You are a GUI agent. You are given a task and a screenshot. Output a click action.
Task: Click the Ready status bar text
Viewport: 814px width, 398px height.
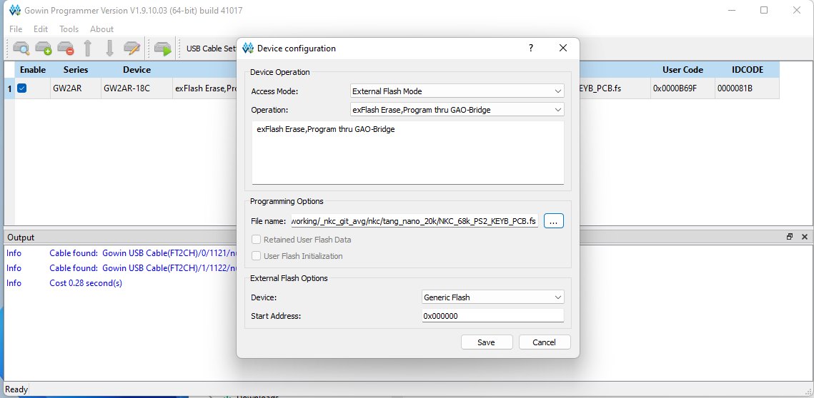click(x=16, y=389)
